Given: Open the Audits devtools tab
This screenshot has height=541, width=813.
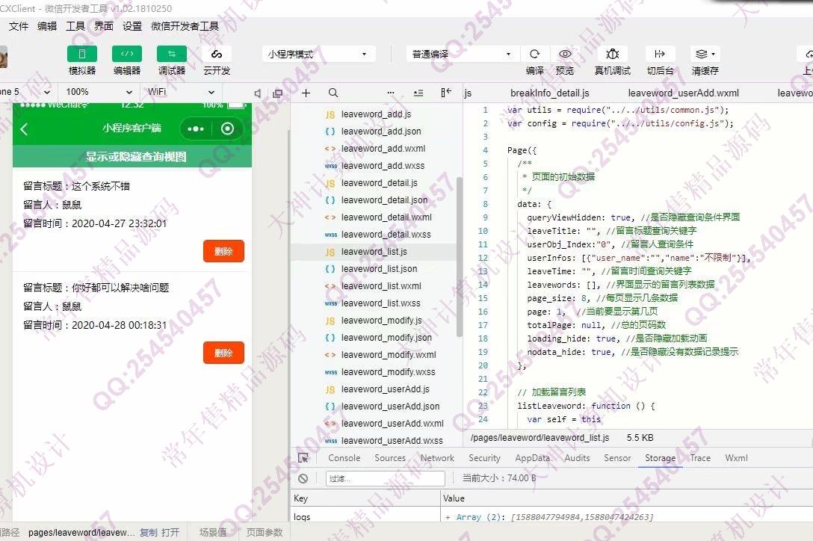Looking at the screenshot, I should tap(577, 458).
